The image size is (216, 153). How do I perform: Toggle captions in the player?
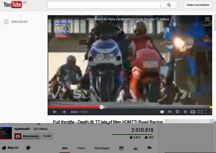pyautogui.click(x=170, y=112)
